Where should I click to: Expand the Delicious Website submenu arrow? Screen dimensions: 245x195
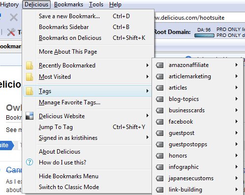[148, 116]
